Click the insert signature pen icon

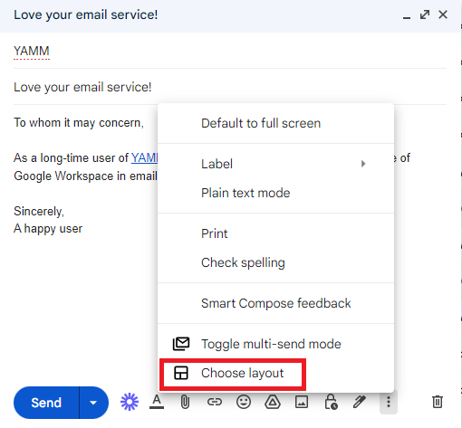click(x=360, y=402)
